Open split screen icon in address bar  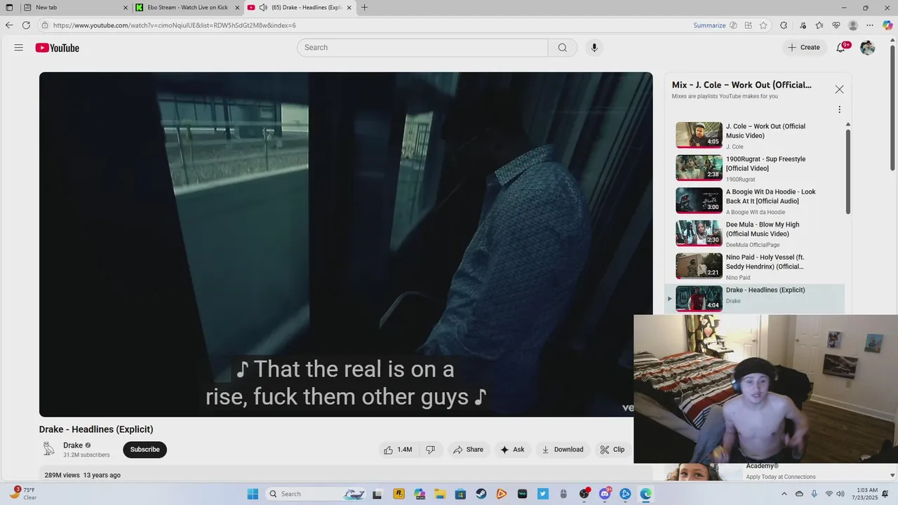[x=749, y=25]
